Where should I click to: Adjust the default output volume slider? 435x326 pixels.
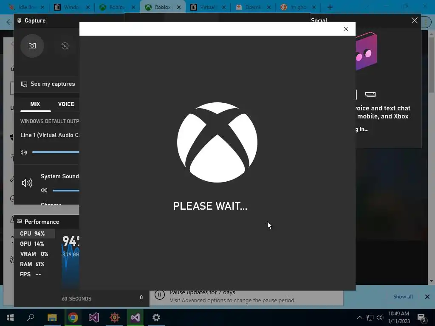(x=56, y=152)
